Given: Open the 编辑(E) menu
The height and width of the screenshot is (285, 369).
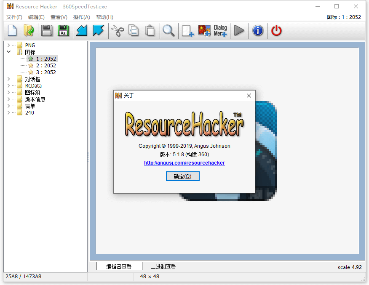Looking at the screenshot, I should click(36, 17).
